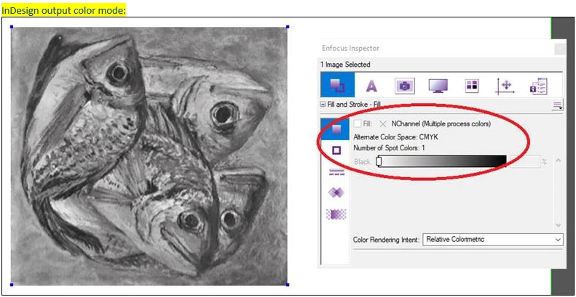Click the 'Enfocus Inspector' title text
The height and width of the screenshot is (297, 576).
point(350,49)
